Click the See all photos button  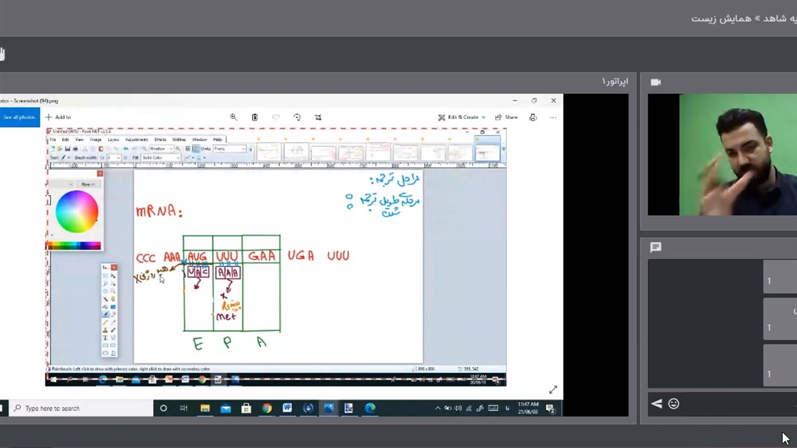pyautogui.click(x=19, y=117)
